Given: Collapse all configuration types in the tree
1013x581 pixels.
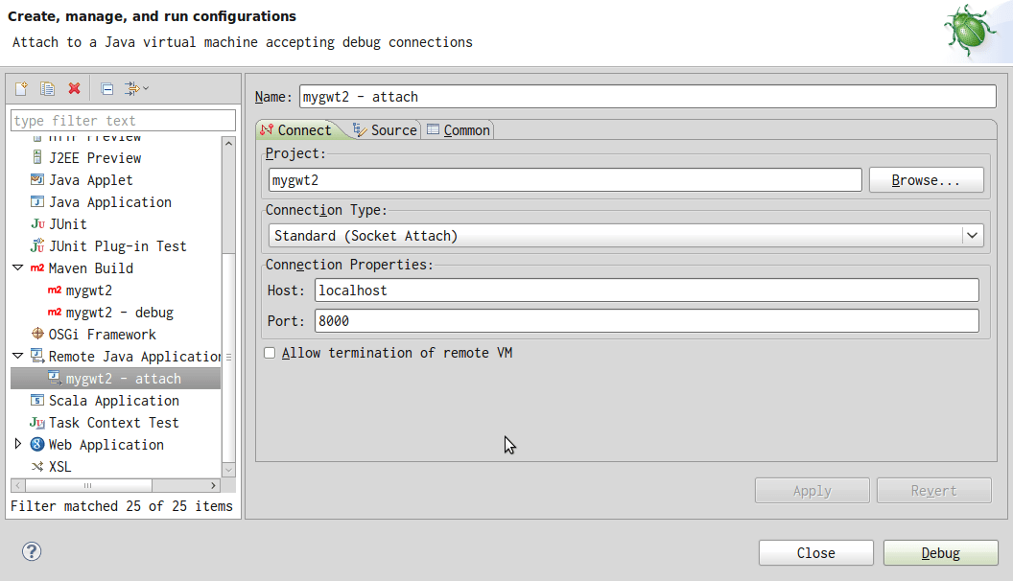Looking at the screenshot, I should 106,87.
